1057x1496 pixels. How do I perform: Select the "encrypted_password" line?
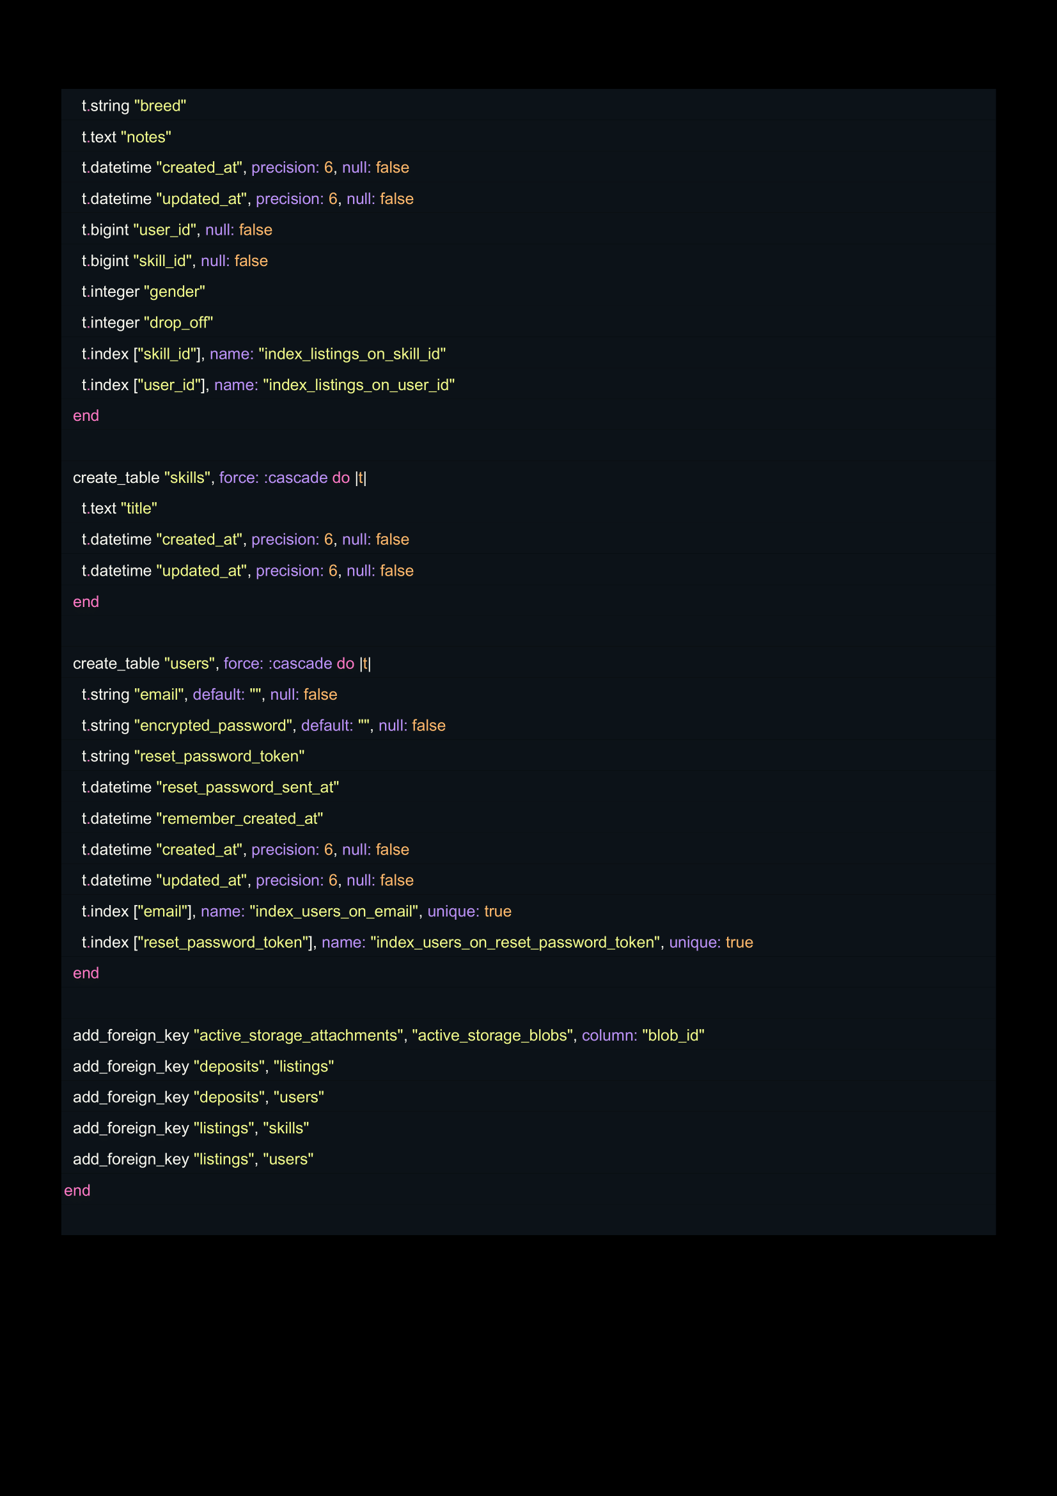tap(263, 726)
